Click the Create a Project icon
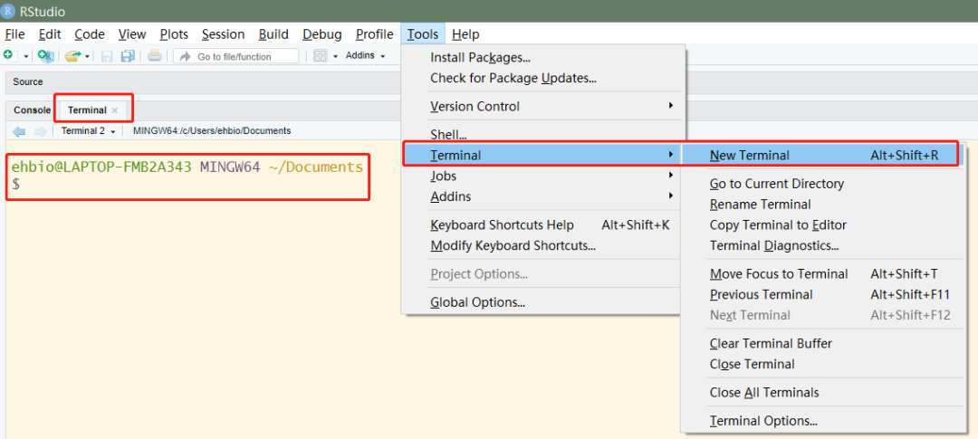Screen dimensions: 978x439 44,56
